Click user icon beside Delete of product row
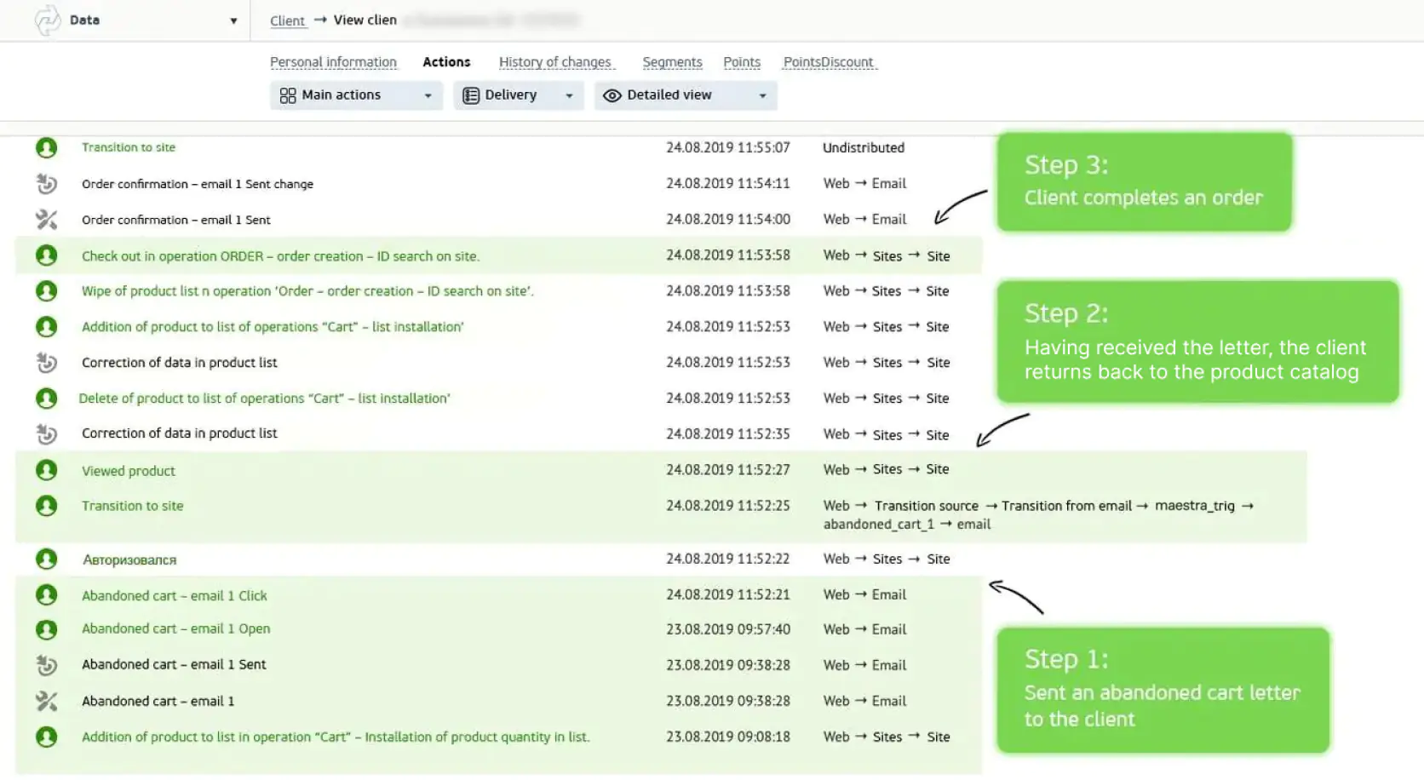1424x780 pixels. tap(46, 399)
